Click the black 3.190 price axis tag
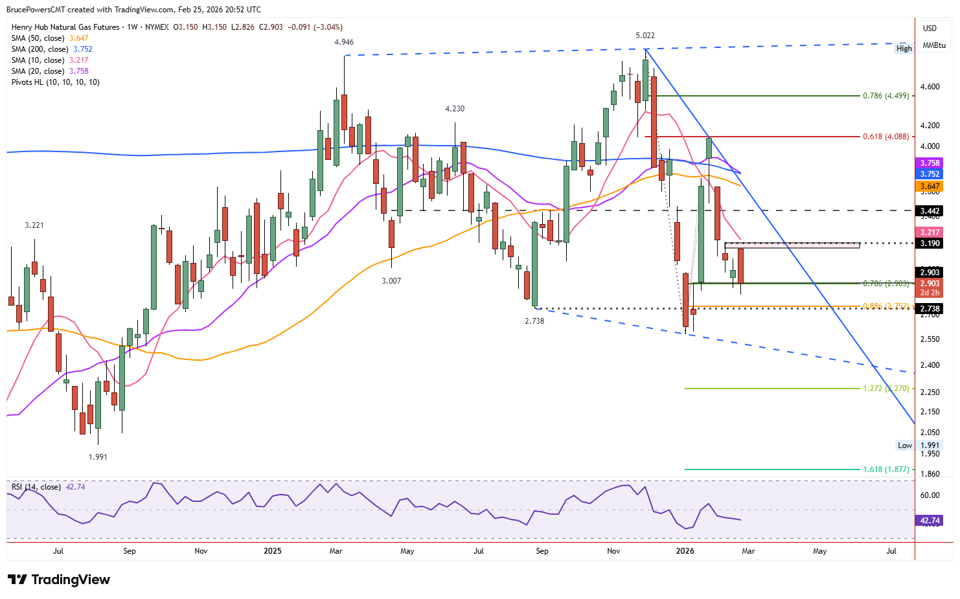Screen dimensions: 960x599 (x=930, y=243)
